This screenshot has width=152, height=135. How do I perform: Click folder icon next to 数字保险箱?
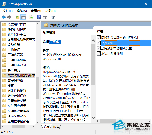[4, 80]
